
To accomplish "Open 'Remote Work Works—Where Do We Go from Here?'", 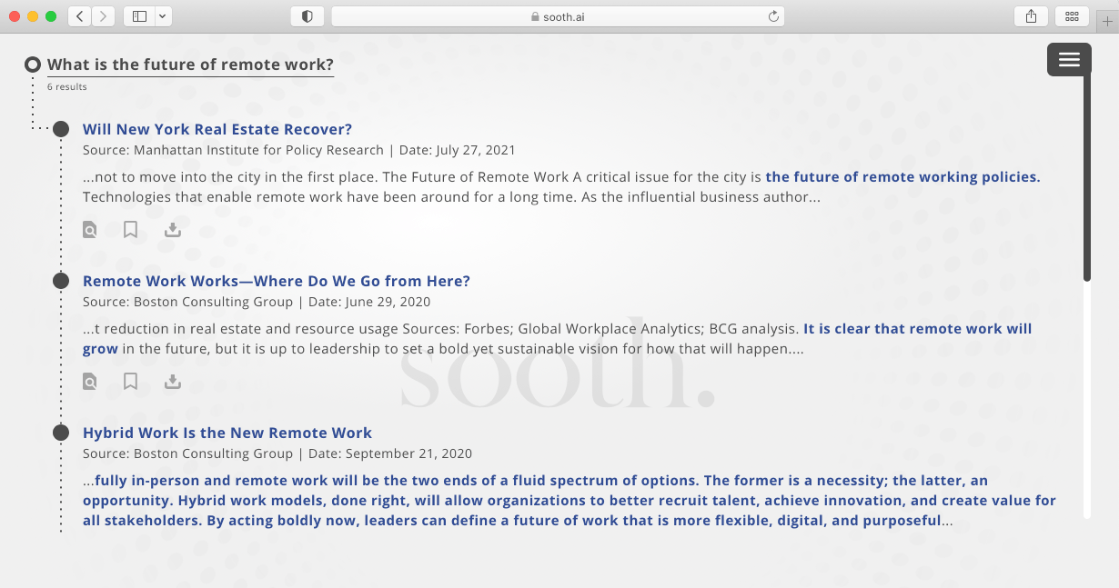I will [277, 281].
